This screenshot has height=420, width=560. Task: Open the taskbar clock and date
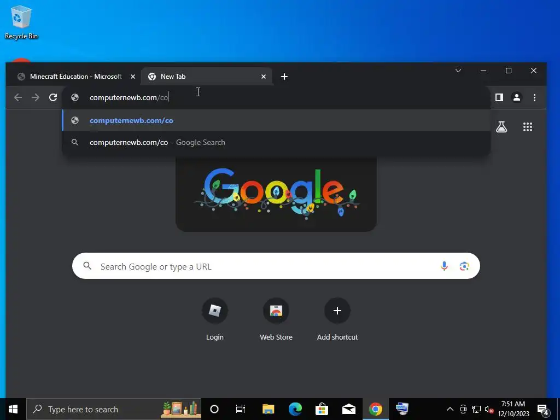click(513, 409)
